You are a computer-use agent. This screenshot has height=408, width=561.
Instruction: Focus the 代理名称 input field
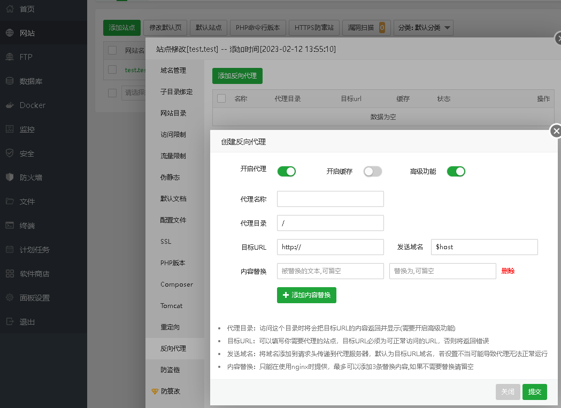[330, 199]
